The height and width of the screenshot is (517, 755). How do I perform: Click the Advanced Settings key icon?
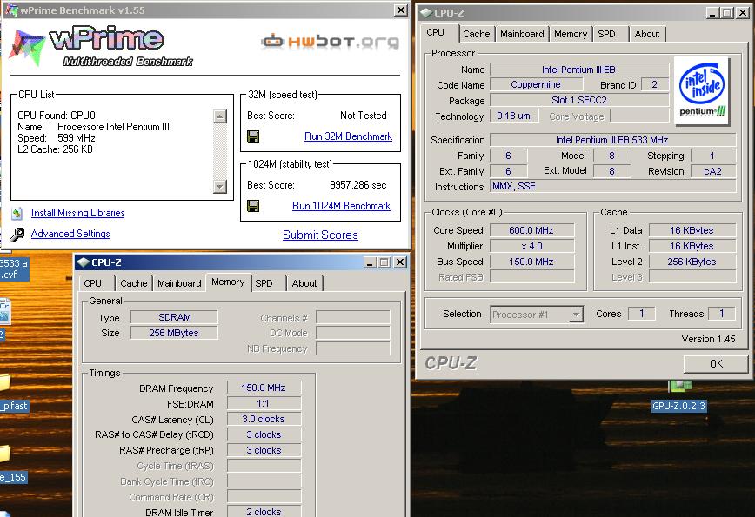tap(17, 235)
